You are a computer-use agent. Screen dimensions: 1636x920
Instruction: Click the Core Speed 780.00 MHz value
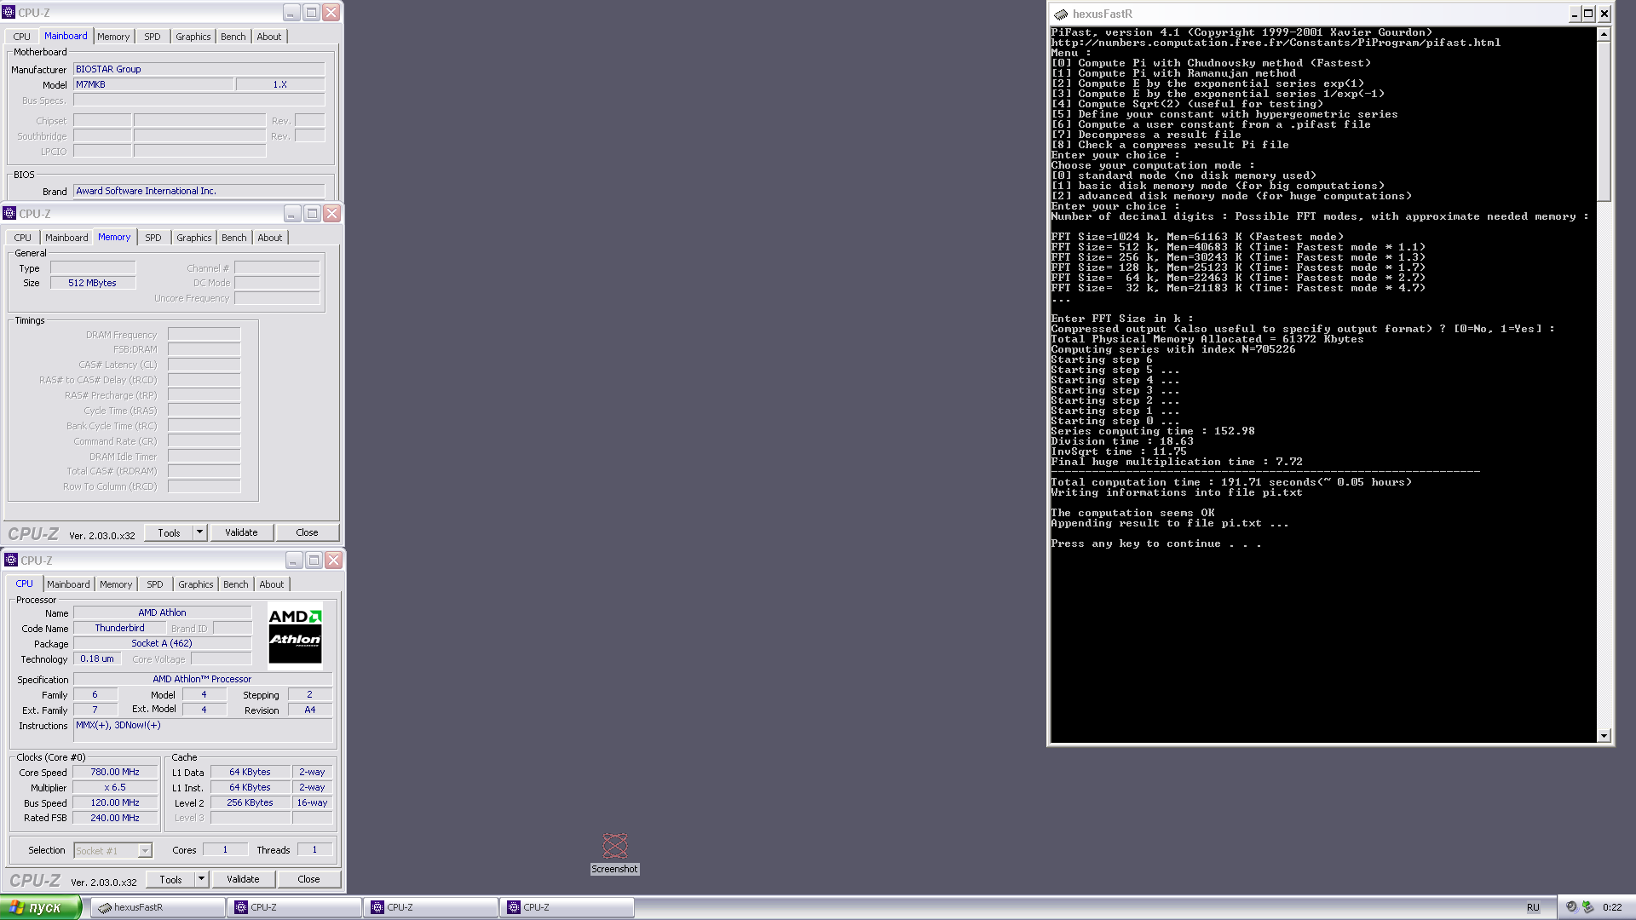(115, 772)
